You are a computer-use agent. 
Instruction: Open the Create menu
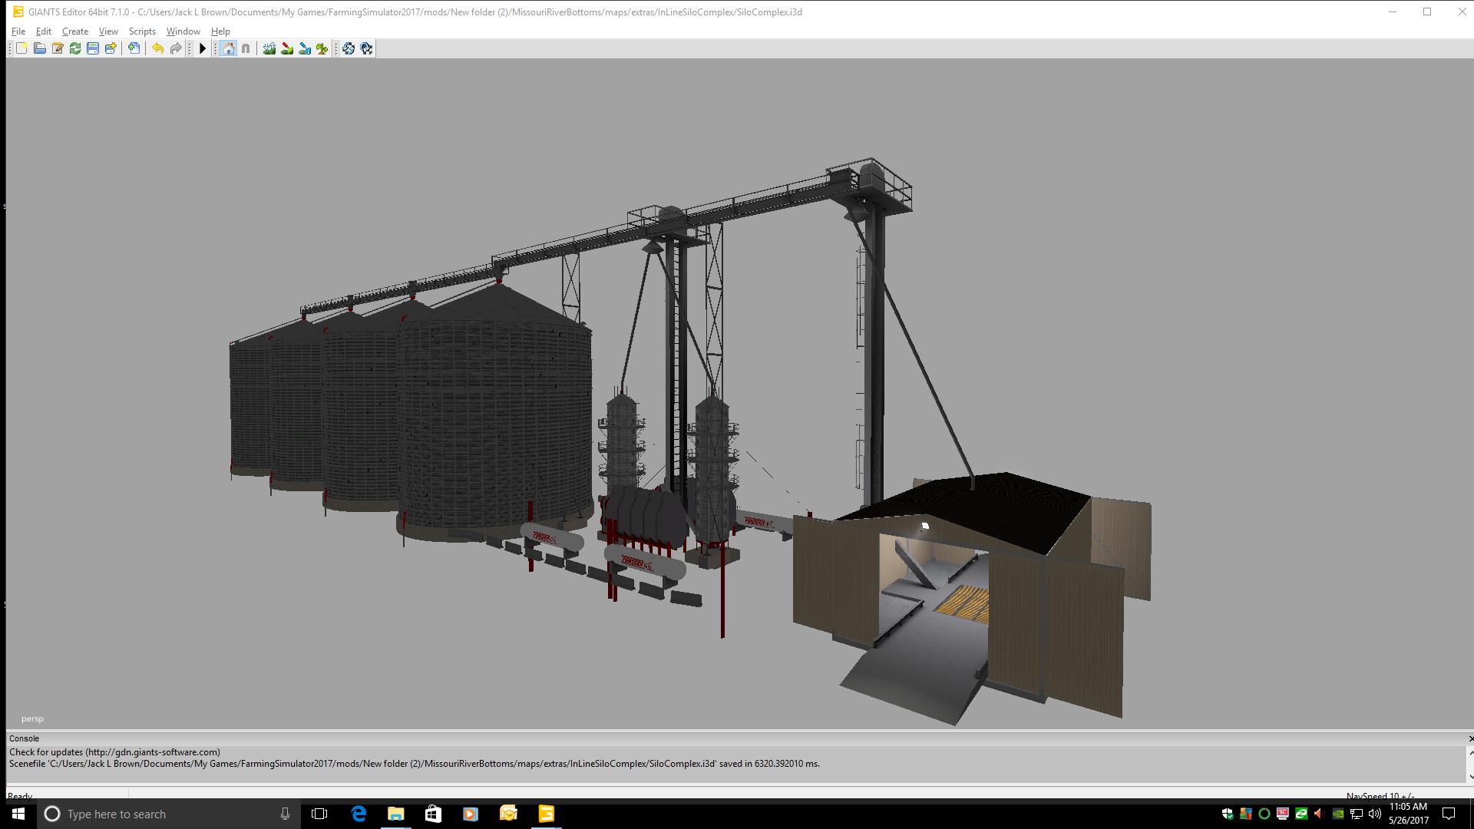click(75, 31)
